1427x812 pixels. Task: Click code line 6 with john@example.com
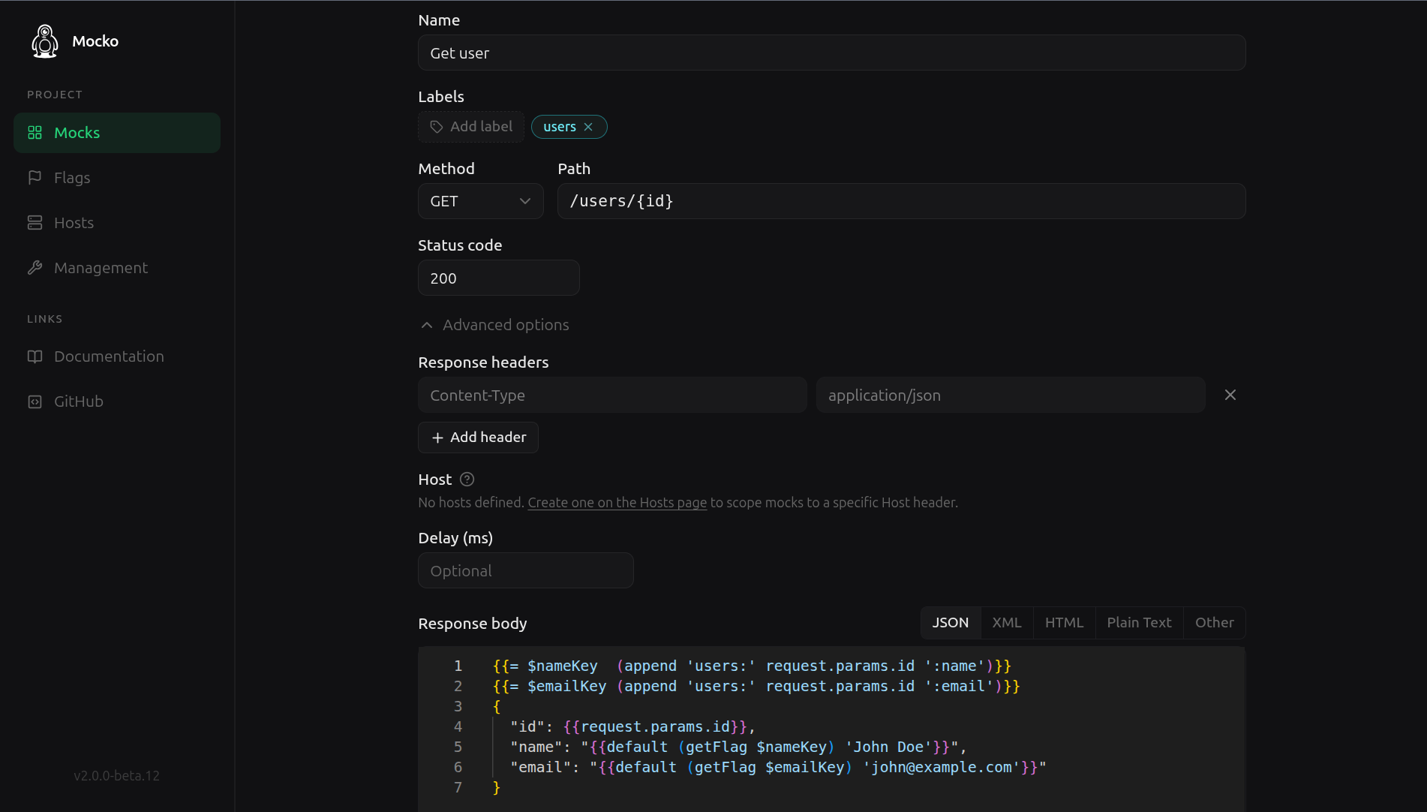[778, 768]
